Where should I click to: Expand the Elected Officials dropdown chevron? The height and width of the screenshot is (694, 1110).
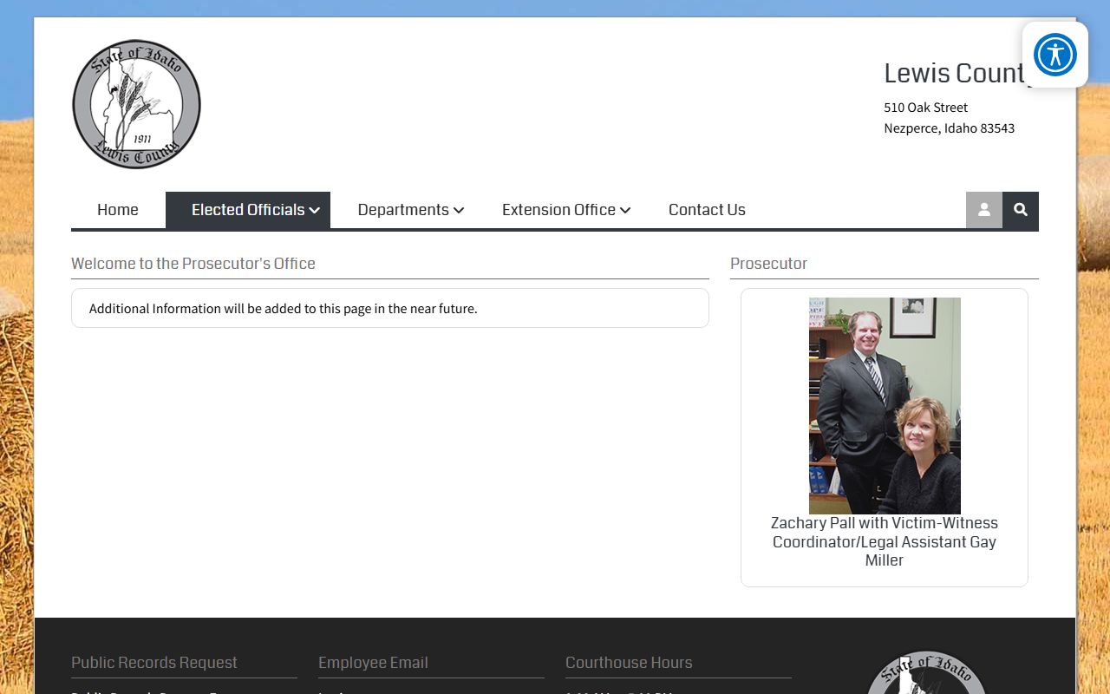tap(315, 211)
